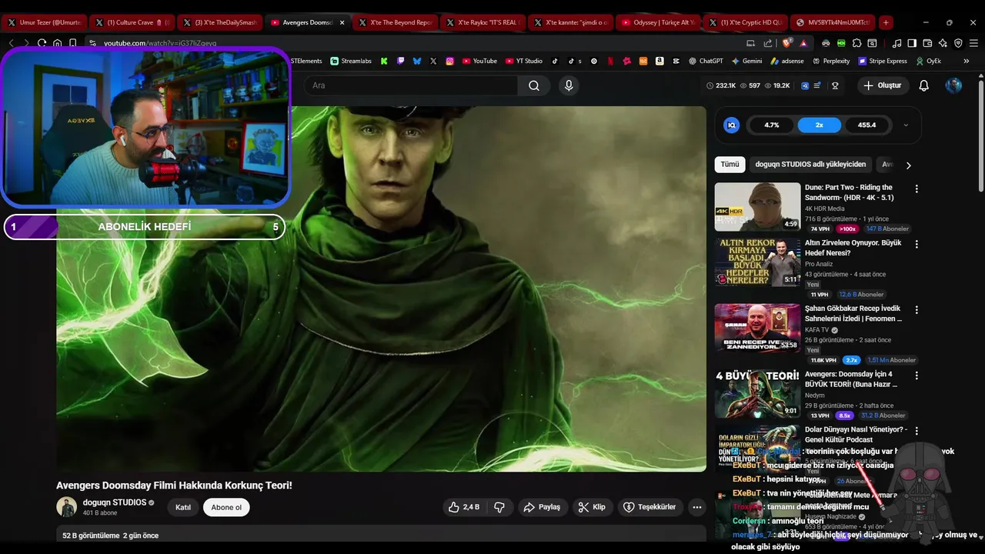Open the Amazon bookmark icon
Viewport: 985px width, 554px height.
659,61
